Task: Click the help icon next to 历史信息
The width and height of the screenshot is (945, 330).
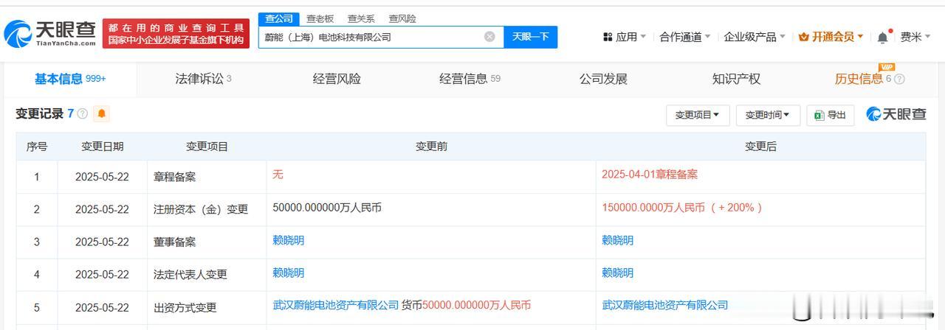Action: click(899, 79)
